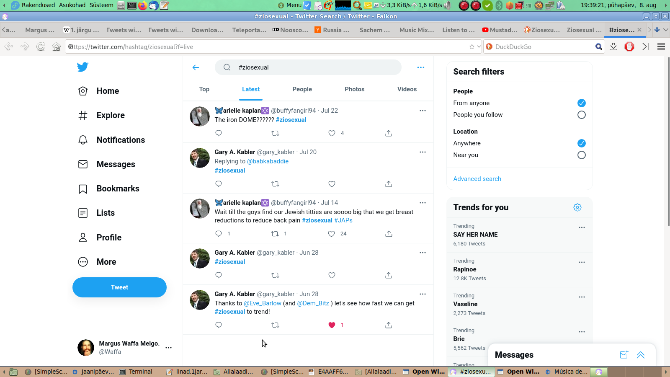This screenshot has width=670, height=377.
Task: Open account menu for Margus Waffa Meigo
Action: (169, 348)
